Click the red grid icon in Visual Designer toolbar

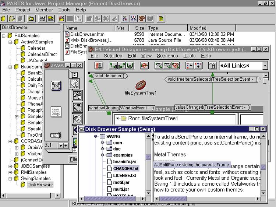pyautogui.click(x=99, y=66)
